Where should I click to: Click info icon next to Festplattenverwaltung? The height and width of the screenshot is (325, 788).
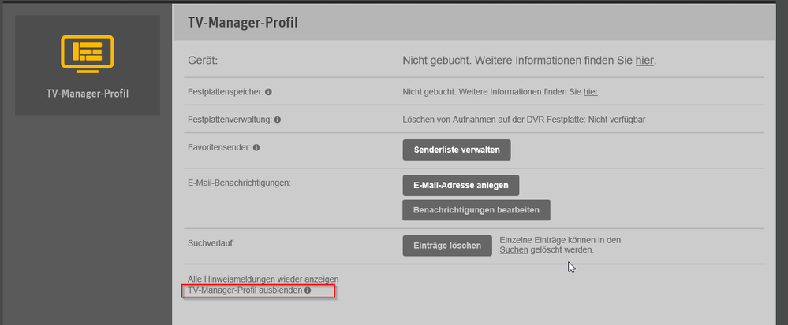pos(278,120)
